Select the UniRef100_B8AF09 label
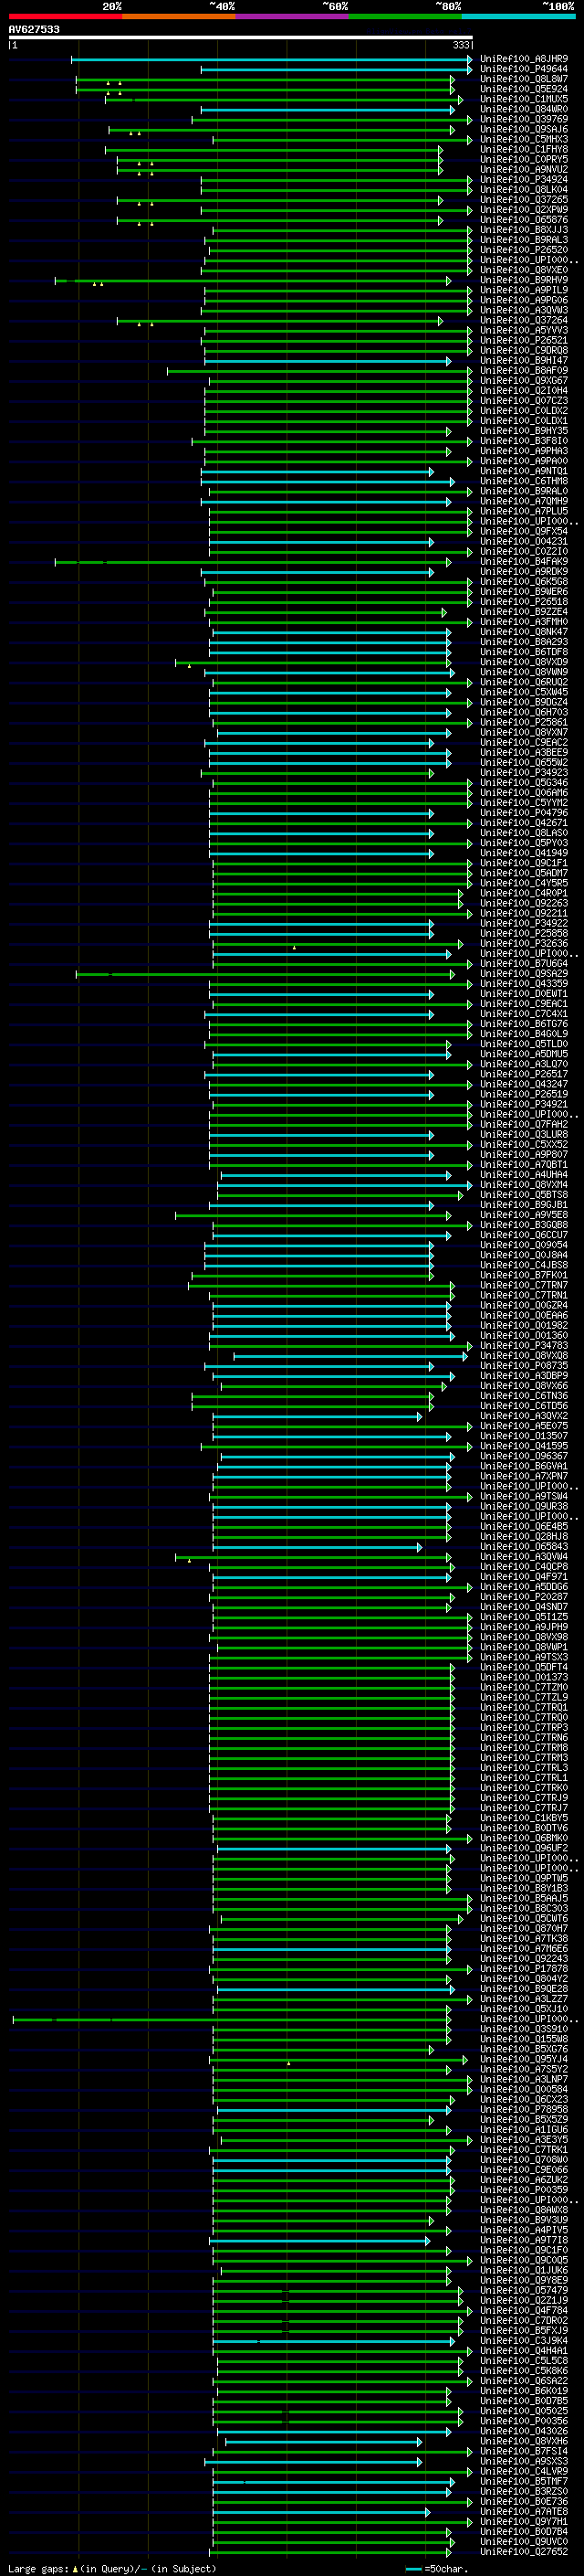Viewport: 584px width, 2576px height. (x=524, y=371)
